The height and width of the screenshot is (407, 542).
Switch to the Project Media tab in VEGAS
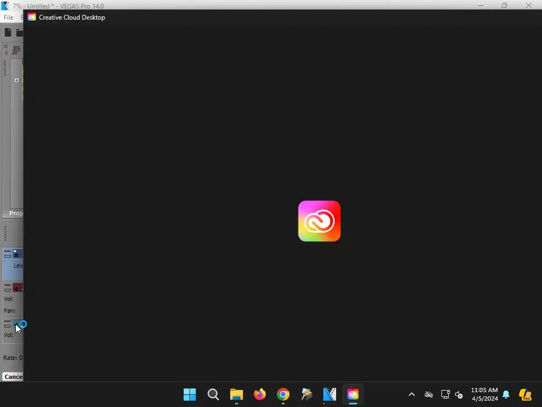click(x=15, y=213)
